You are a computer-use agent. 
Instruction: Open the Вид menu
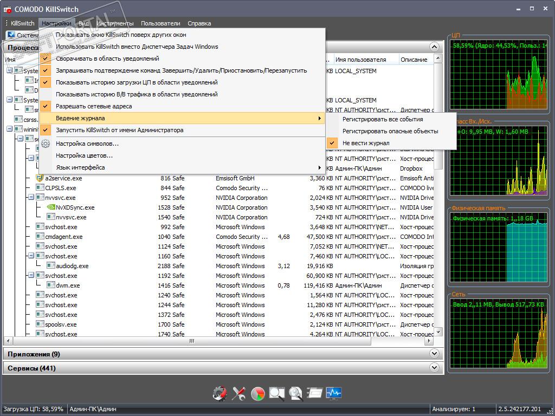click(x=83, y=23)
